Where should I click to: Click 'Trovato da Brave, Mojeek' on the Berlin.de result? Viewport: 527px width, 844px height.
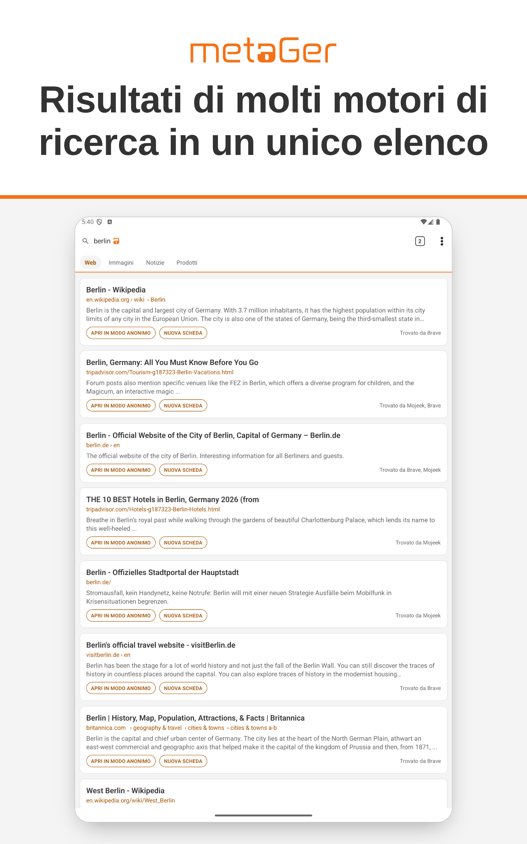tap(410, 470)
